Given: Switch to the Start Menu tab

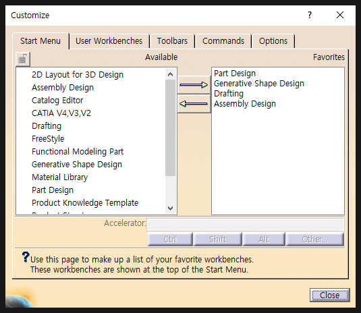Looking at the screenshot, I should 40,41.
